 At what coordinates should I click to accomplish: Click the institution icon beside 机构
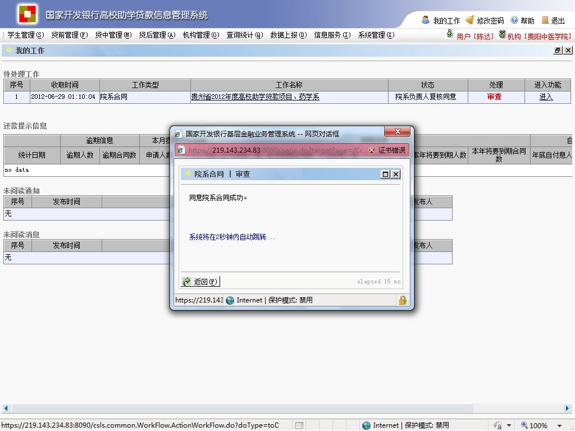(503, 35)
